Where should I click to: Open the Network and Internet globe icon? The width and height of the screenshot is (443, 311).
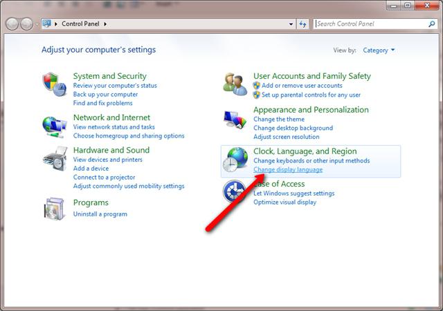pos(55,127)
